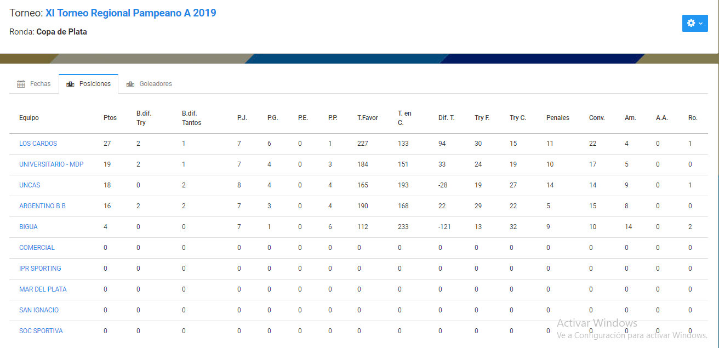This screenshot has width=719, height=348.
Task: Open the COMERCIAL team link
Action: [37, 248]
